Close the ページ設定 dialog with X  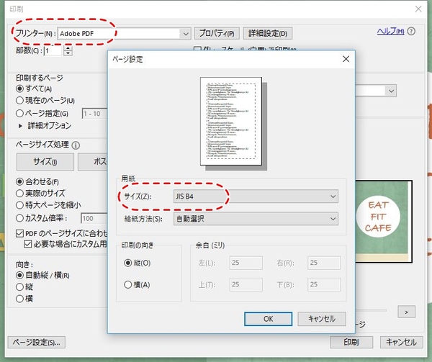pos(346,58)
